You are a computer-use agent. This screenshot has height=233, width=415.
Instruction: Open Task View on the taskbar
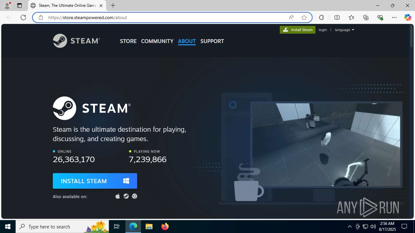pyautogui.click(x=117, y=227)
